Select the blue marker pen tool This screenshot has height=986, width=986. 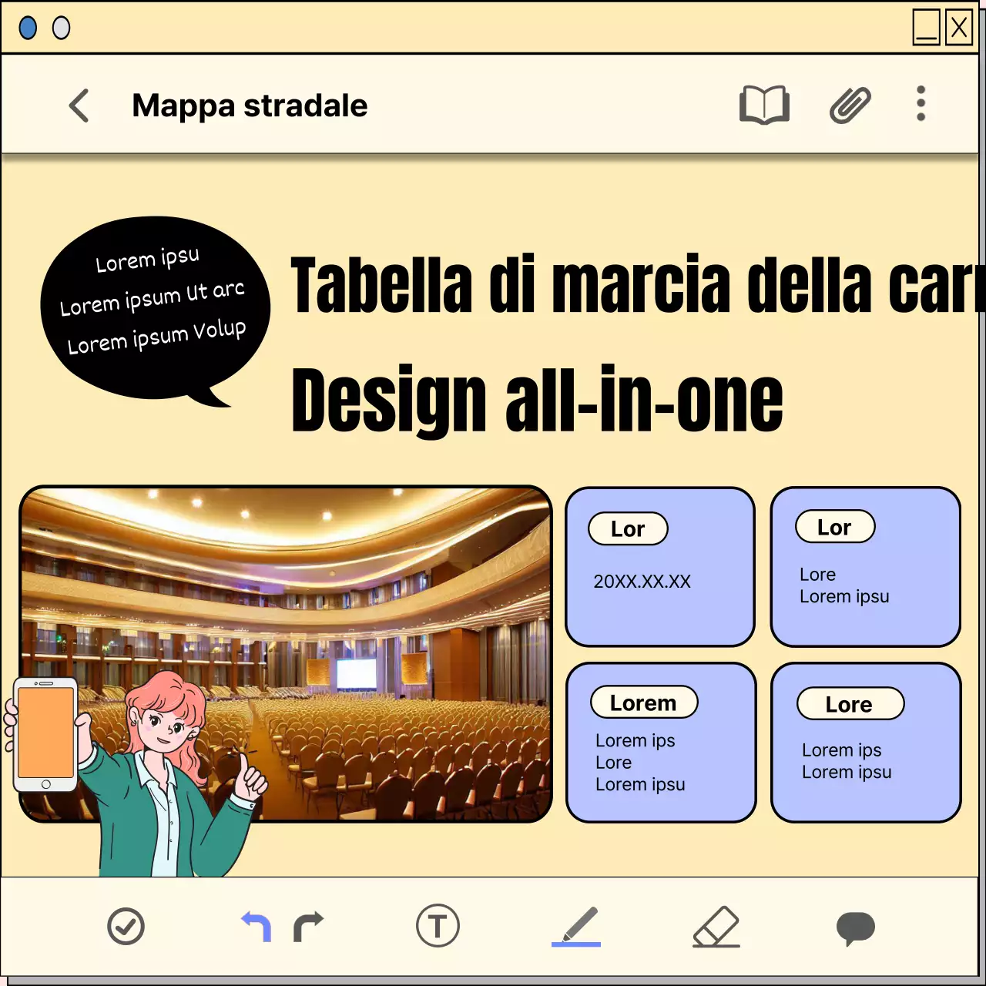pyautogui.click(x=579, y=924)
